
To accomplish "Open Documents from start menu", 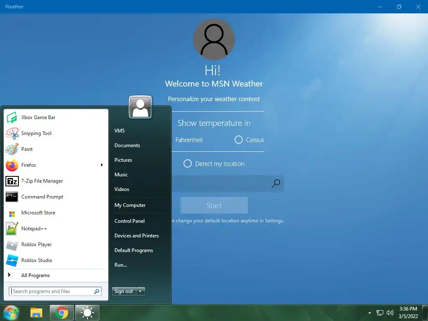I will (127, 145).
